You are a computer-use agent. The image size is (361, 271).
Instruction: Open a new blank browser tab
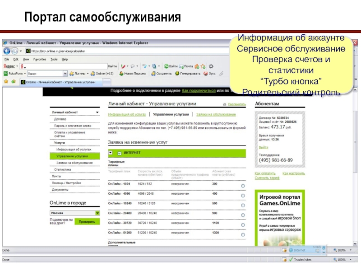tap(107, 82)
